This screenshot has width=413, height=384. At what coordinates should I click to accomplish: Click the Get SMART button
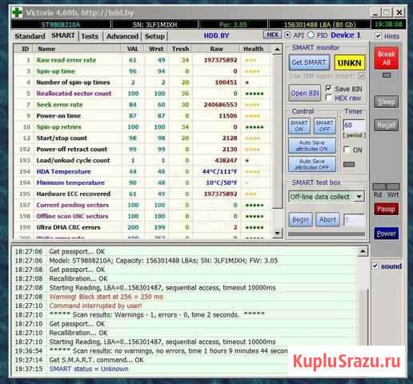[309, 62]
